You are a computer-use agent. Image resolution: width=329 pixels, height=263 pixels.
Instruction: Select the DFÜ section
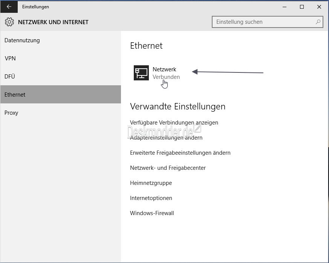(x=61, y=77)
